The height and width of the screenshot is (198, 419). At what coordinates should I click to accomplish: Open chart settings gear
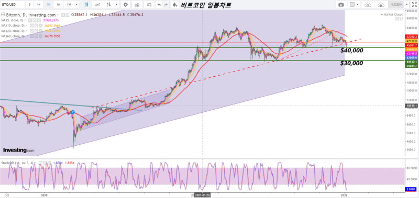126,5
